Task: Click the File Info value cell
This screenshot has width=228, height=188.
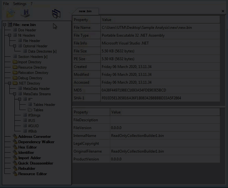Action: [160, 43]
